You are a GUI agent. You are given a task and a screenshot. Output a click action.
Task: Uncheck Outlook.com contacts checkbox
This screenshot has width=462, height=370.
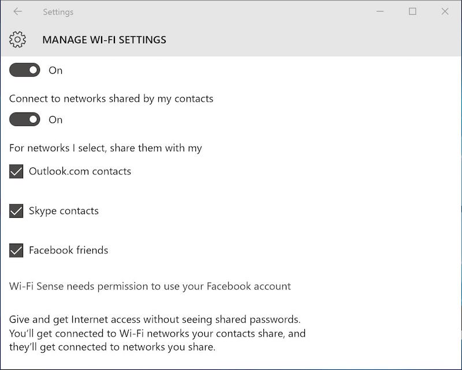16,171
